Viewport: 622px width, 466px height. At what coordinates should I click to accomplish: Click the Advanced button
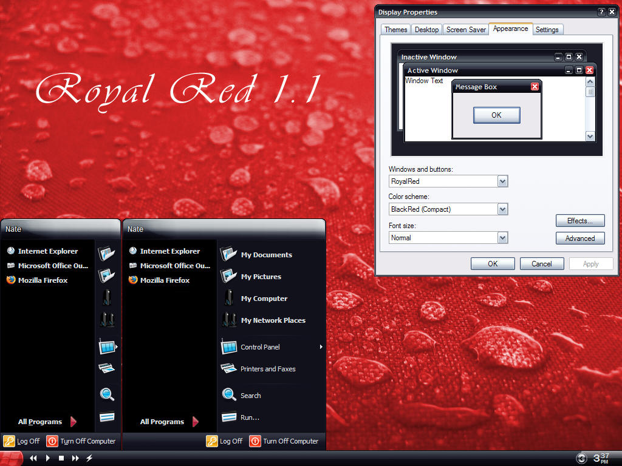click(x=579, y=238)
